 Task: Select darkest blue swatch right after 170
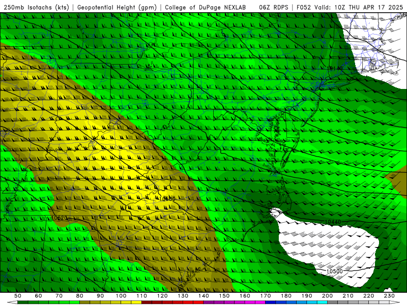[x=271, y=302]
